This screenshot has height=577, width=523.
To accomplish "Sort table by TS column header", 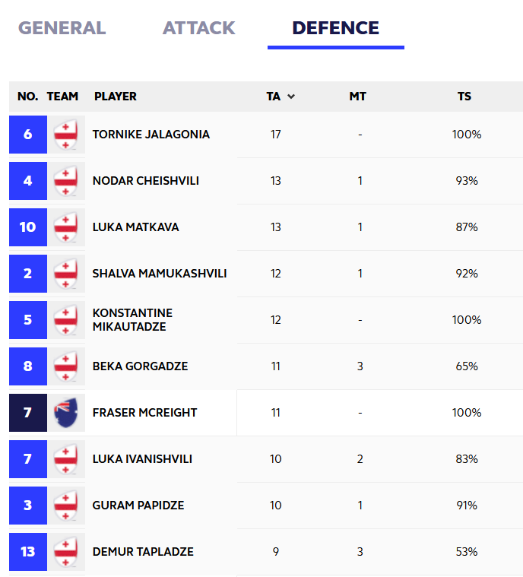I will tap(464, 97).
